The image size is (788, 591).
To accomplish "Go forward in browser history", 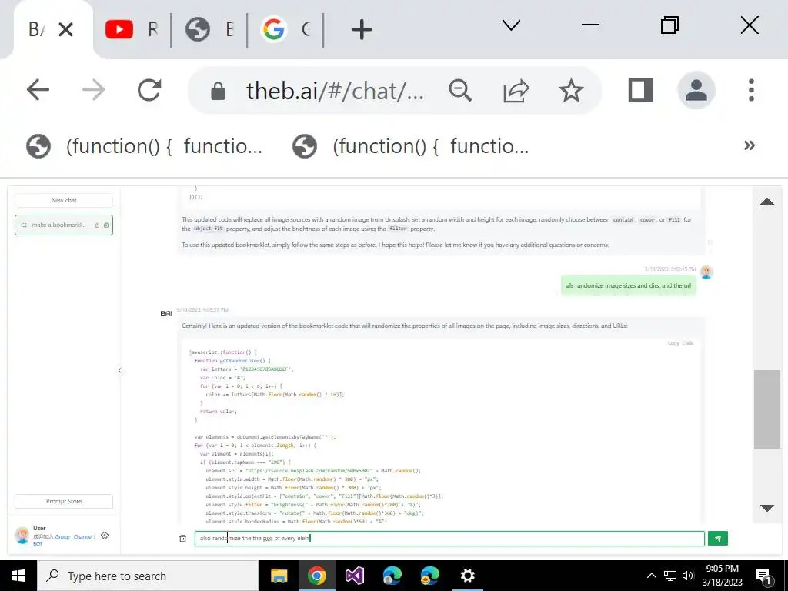I will tap(93, 91).
